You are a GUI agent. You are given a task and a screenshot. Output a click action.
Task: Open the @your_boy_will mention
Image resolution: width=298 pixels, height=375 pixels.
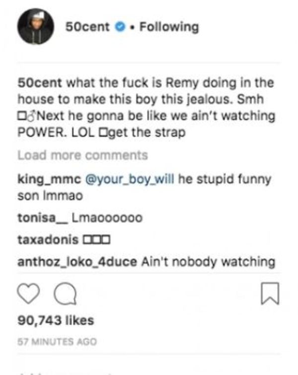pos(130,179)
